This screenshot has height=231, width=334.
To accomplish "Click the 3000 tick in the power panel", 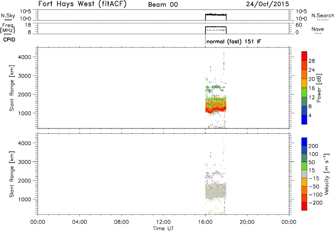I will coord(25,76).
